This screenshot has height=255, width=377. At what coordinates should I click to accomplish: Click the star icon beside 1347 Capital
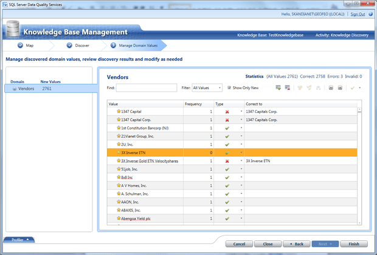tap(119, 111)
